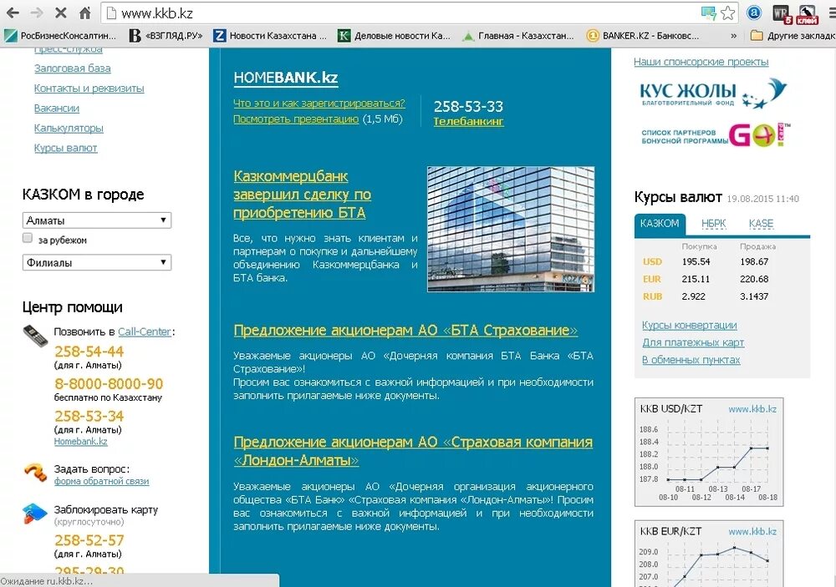This screenshot has height=587, width=836.
Task: Click the translate icon in the address bar
Action: click(x=709, y=13)
